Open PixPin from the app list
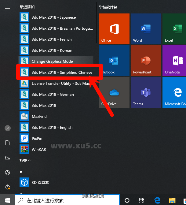 click(37, 138)
